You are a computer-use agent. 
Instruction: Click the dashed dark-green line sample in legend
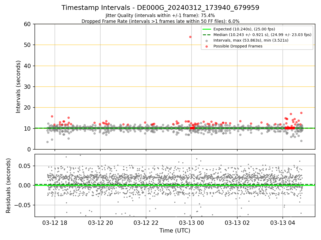(207, 35)
